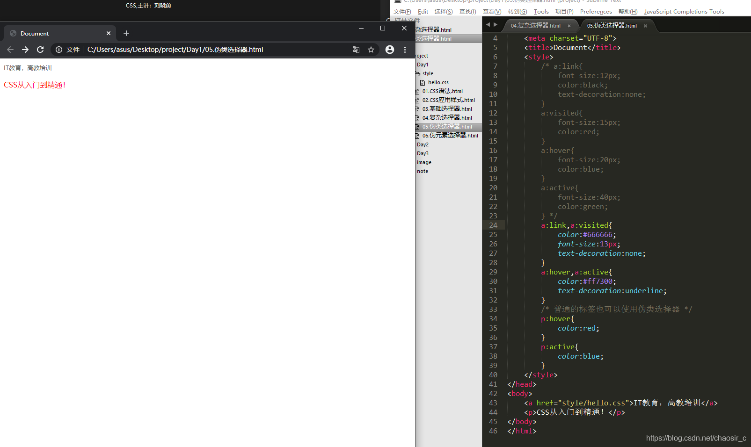This screenshot has height=447, width=751.
Task: Click the meta charset="UTF-8" line
Action: tap(570, 38)
